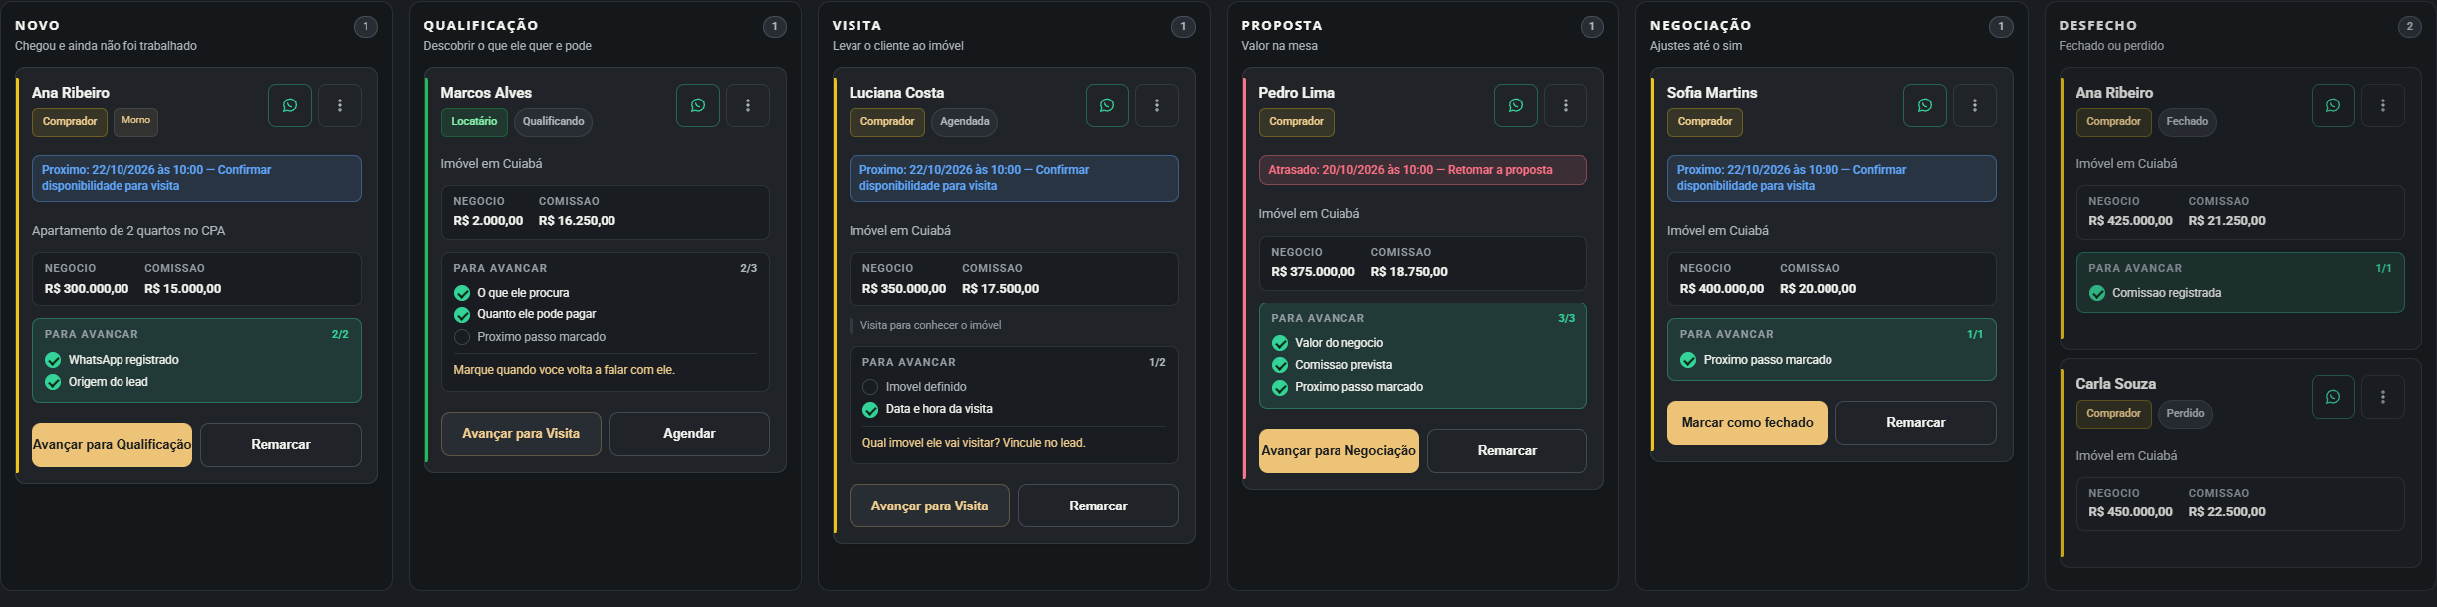The width and height of the screenshot is (2437, 607).
Task: Open the Proximo reminder on Luciana Costa's card
Action: (1014, 178)
